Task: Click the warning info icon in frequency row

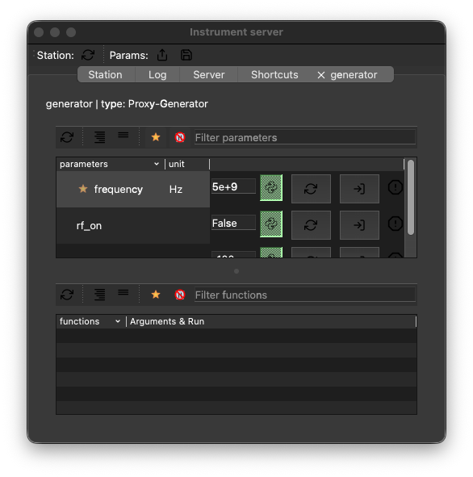Action: coord(396,187)
